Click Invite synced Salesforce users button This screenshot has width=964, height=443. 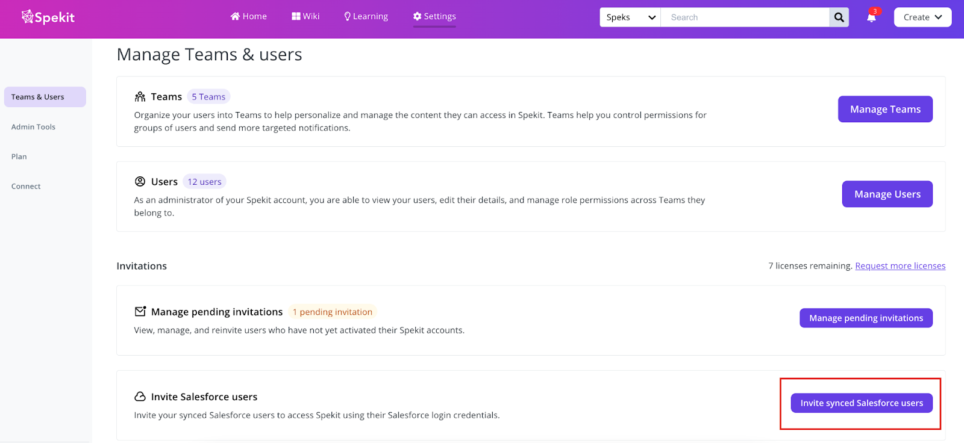862,403
